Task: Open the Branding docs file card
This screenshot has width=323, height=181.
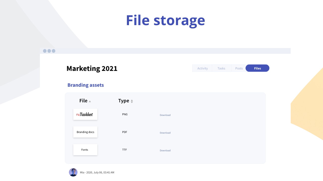Action: [85, 132]
